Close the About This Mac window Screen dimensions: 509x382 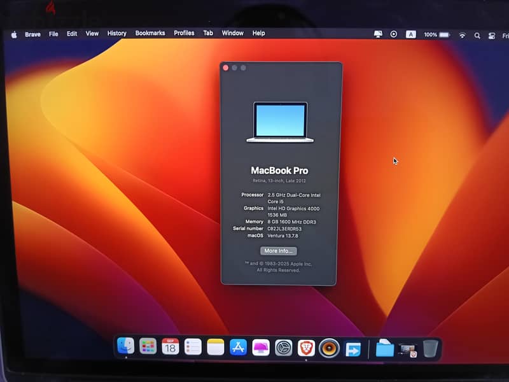[x=226, y=67]
